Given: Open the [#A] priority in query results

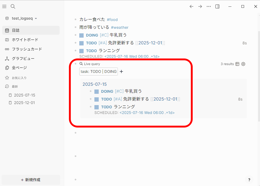Looking at the screenshot, I should point(118,99).
